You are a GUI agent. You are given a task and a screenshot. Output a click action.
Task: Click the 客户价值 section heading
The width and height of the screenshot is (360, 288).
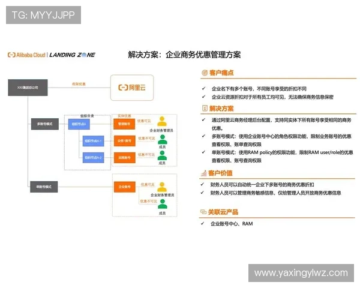pos(220,173)
